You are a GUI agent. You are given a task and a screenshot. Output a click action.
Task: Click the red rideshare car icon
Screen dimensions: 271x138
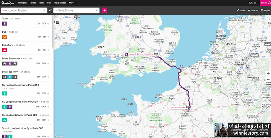[x=5, y=50]
